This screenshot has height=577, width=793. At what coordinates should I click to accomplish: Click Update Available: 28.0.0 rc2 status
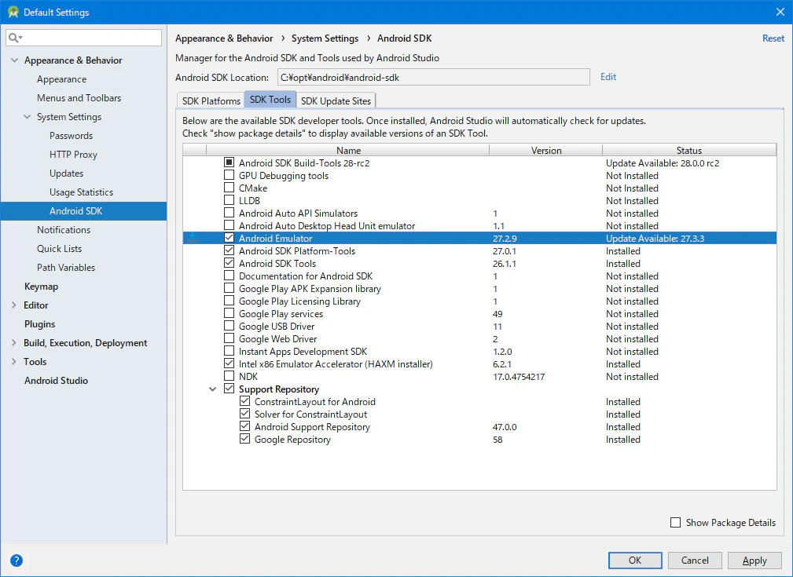(x=663, y=163)
